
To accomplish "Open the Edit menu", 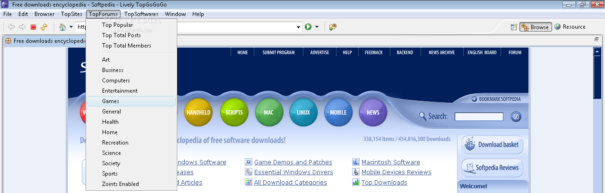I will [23, 14].
